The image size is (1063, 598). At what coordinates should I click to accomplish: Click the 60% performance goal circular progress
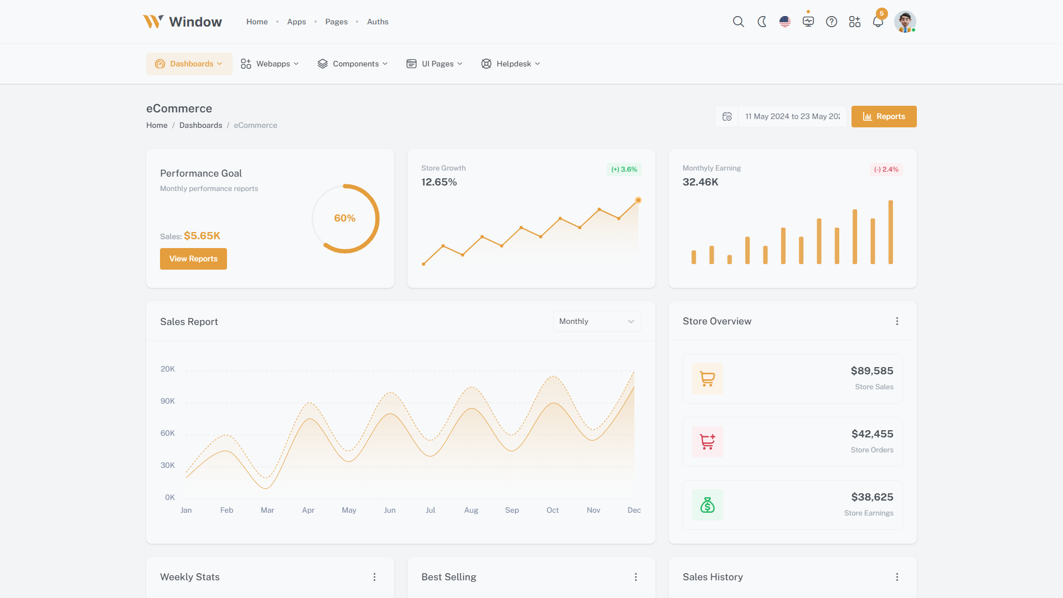(x=345, y=218)
